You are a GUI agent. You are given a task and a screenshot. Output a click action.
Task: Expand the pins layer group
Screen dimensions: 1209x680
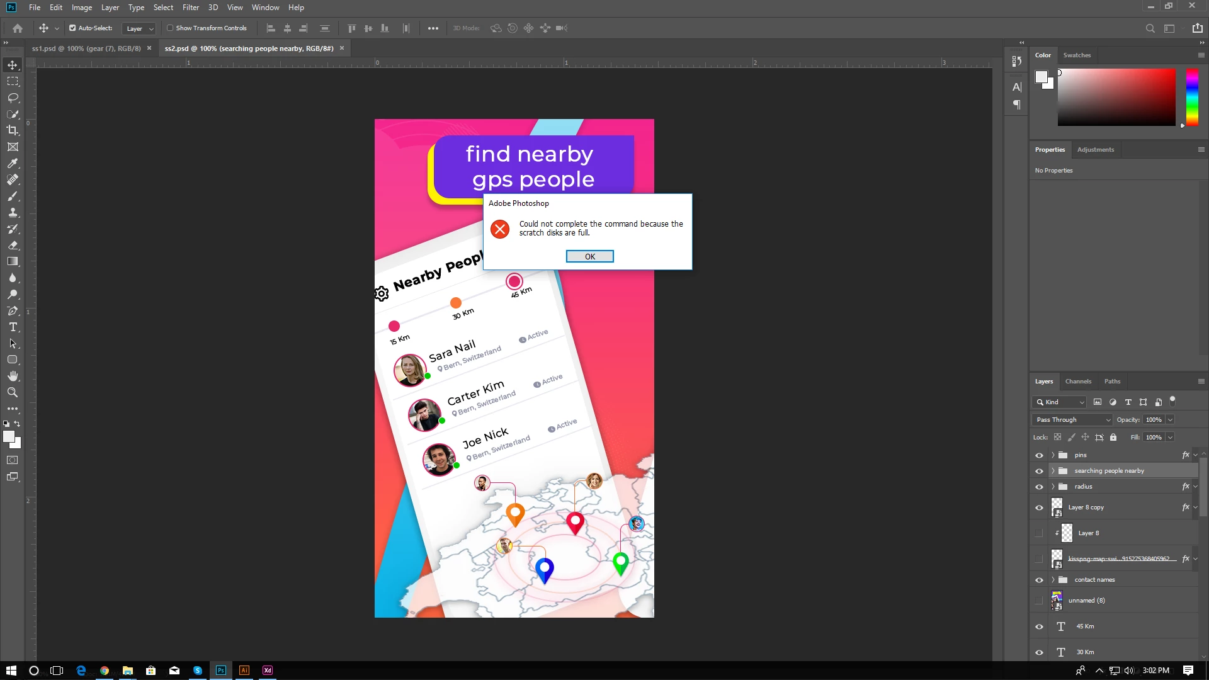tap(1053, 455)
